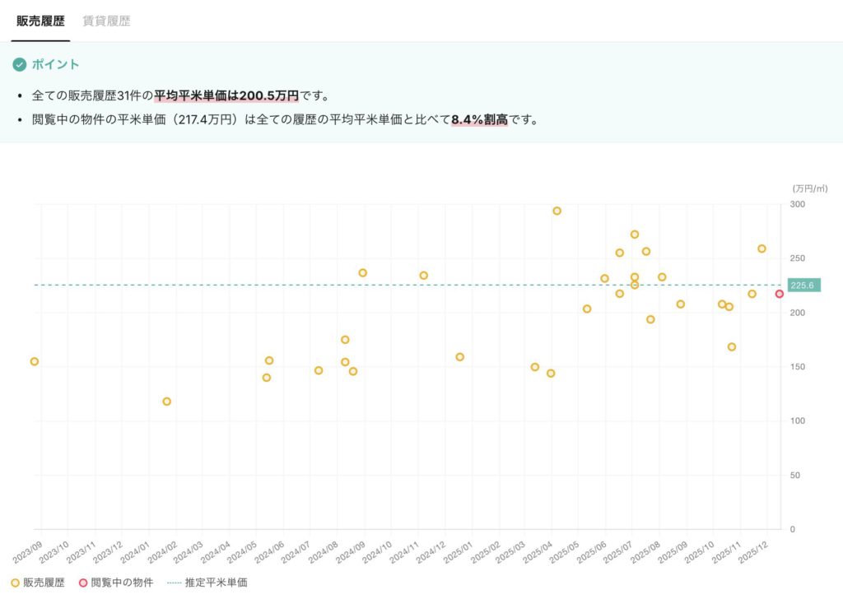The image size is (843, 613).
Task: Hide the 推定平米単価 dashed line via legend
Action: click(x=215, y=583)
